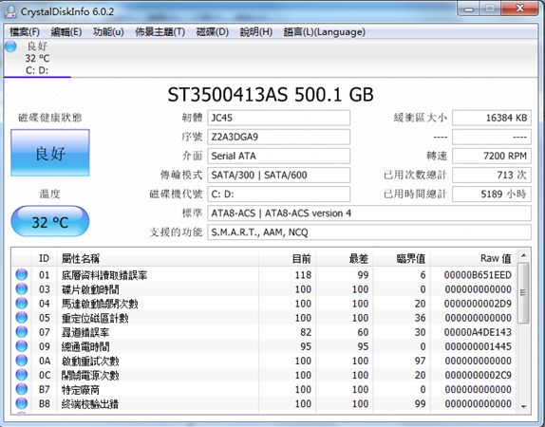Click the scroll up arrow in attribute list
Viewport: 545px width, 427px height.
(523, 255)
